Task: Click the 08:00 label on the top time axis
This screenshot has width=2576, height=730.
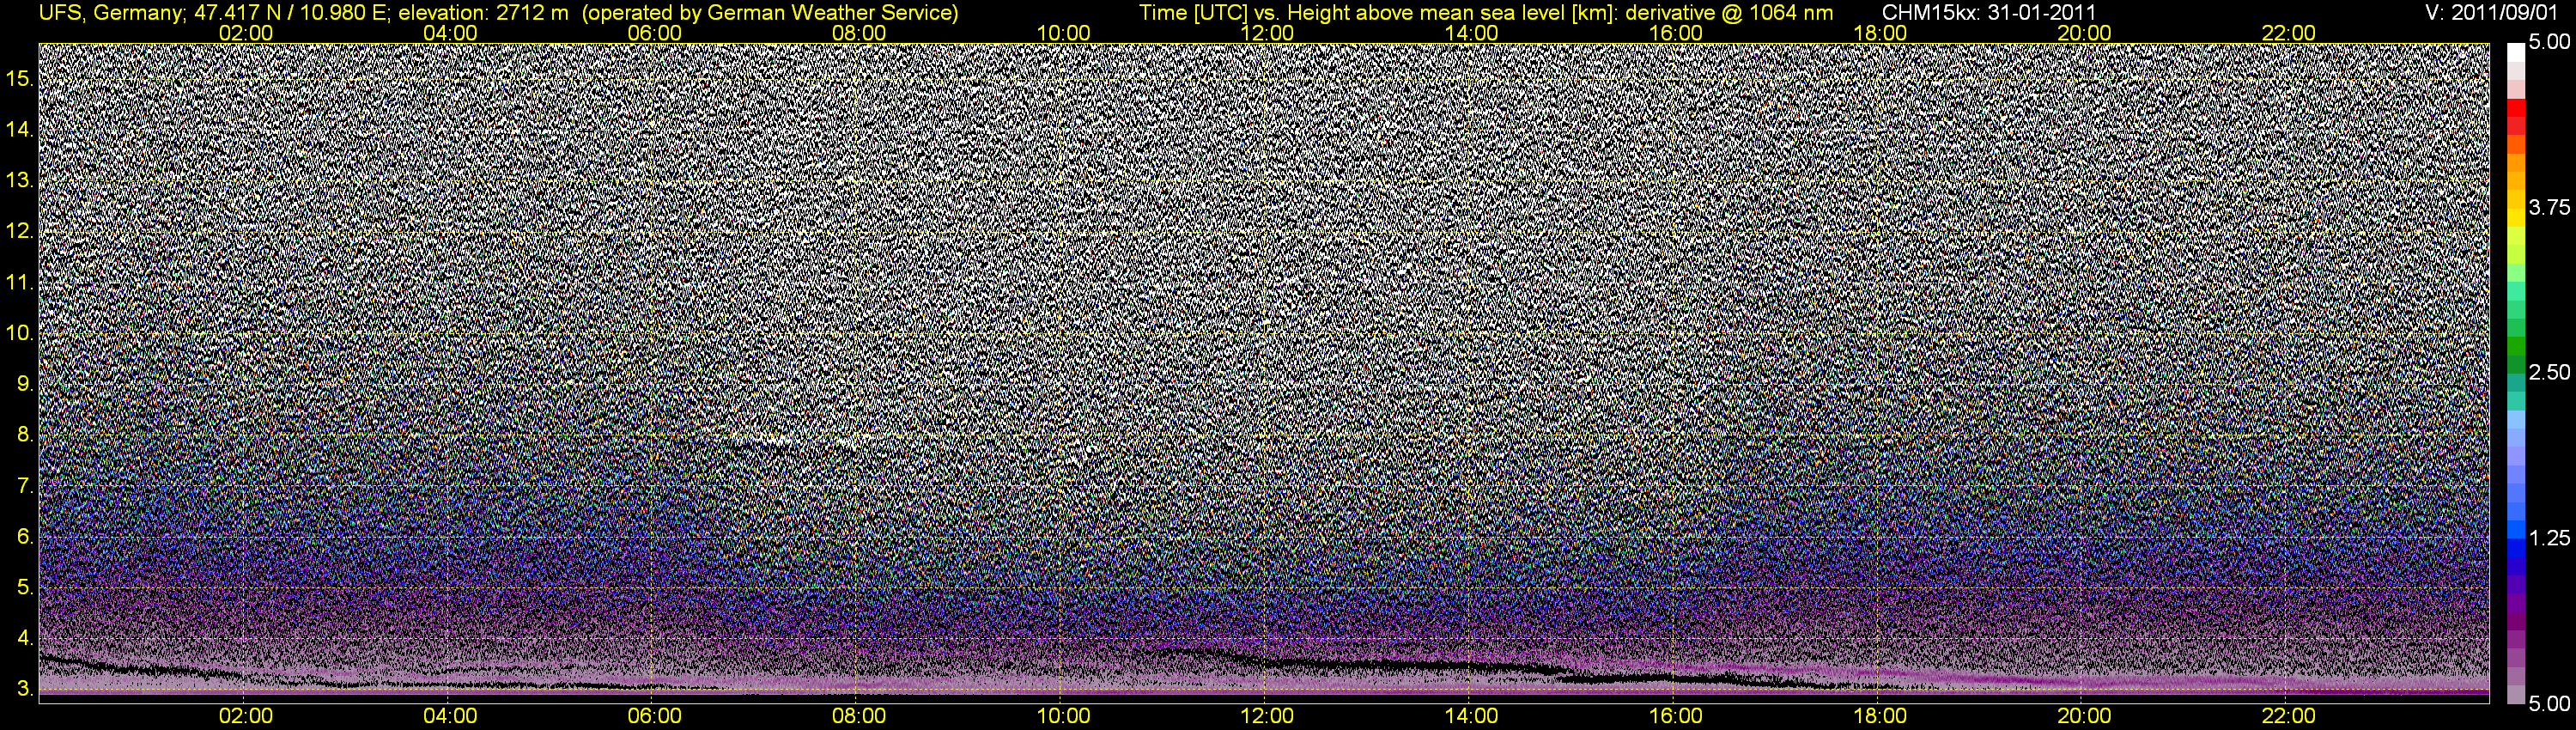Action: pyautogui.click(x=859, y=33)
